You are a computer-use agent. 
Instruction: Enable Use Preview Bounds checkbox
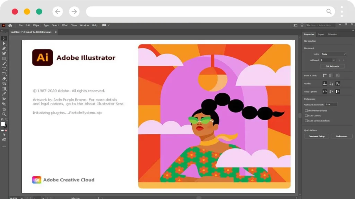click(306, 111)
